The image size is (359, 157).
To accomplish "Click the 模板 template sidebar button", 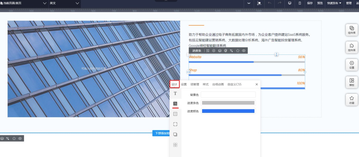I will [352, 82].
